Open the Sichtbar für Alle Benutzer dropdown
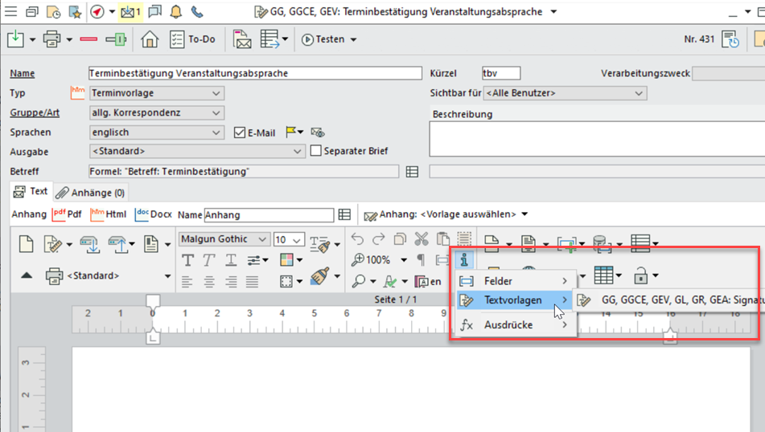765x432 pixels. coord(566,94)
